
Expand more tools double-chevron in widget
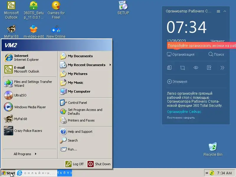pyautogui.click(x=222, y=68)
